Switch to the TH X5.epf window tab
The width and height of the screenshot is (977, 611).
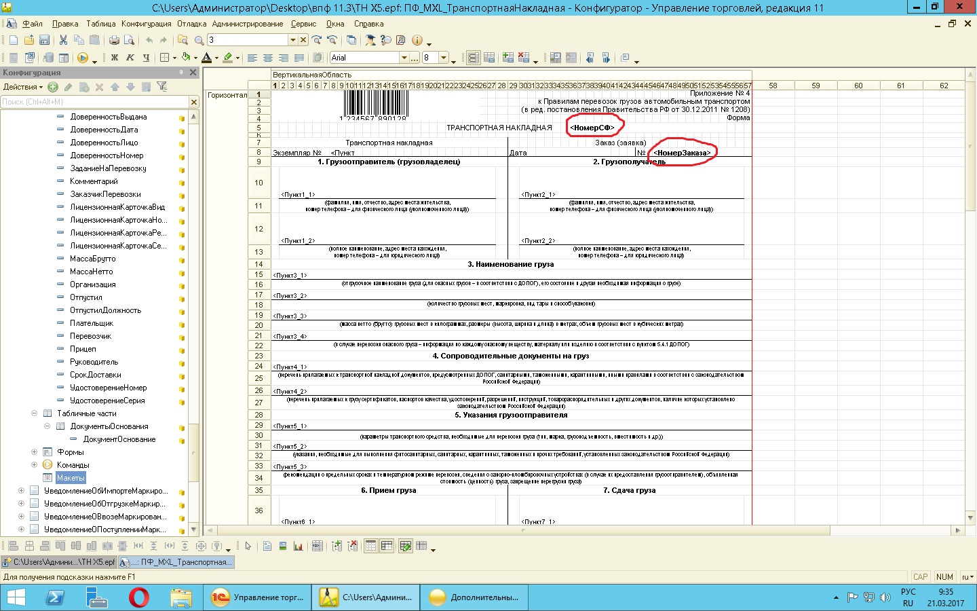[x=59, y=562]
